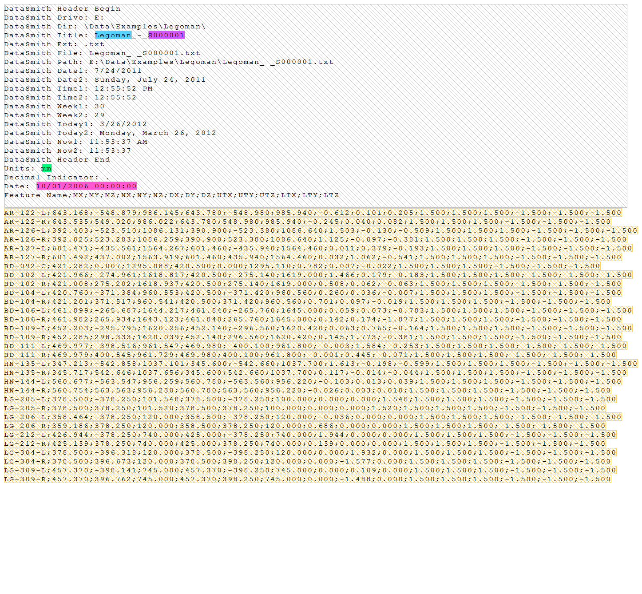Click the DataSmith Header End line
642x594 pixels.
pyautogui.click(x=57, y=159)
